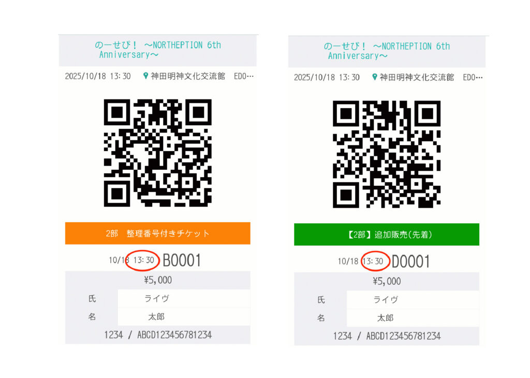Click the location pin icon on left ticket
Screen dimensions: 530x378
pyautogui.click(x=145, y=76)
